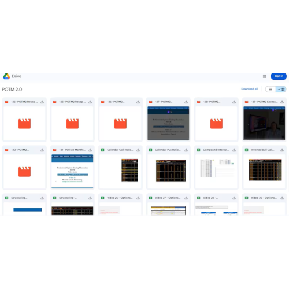Download the -26- POTM2 video file

click(138, 102)
